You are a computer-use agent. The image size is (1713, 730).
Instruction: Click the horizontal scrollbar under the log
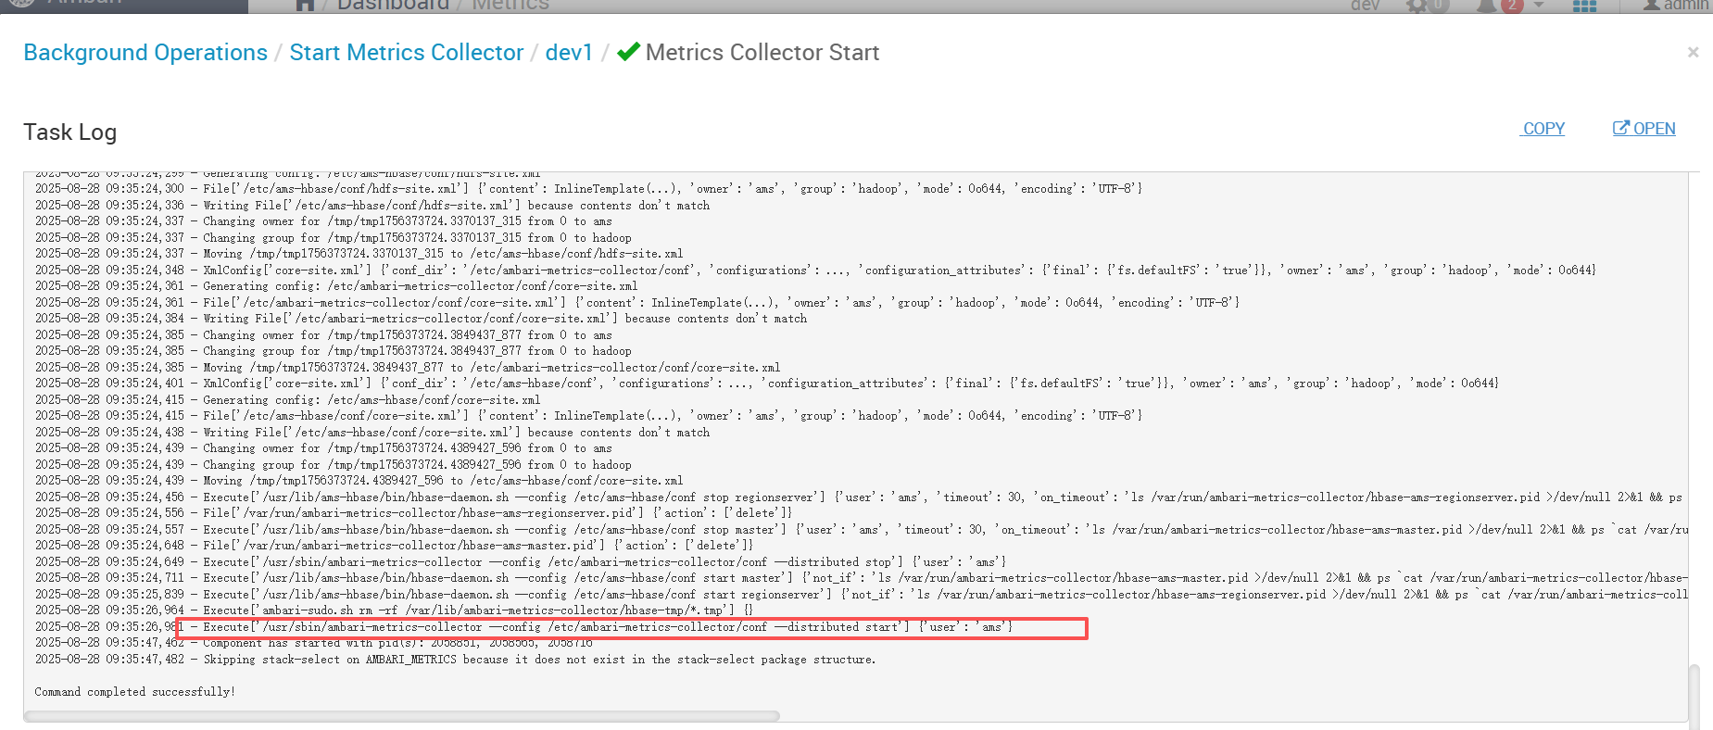click(x=401, y=716)
